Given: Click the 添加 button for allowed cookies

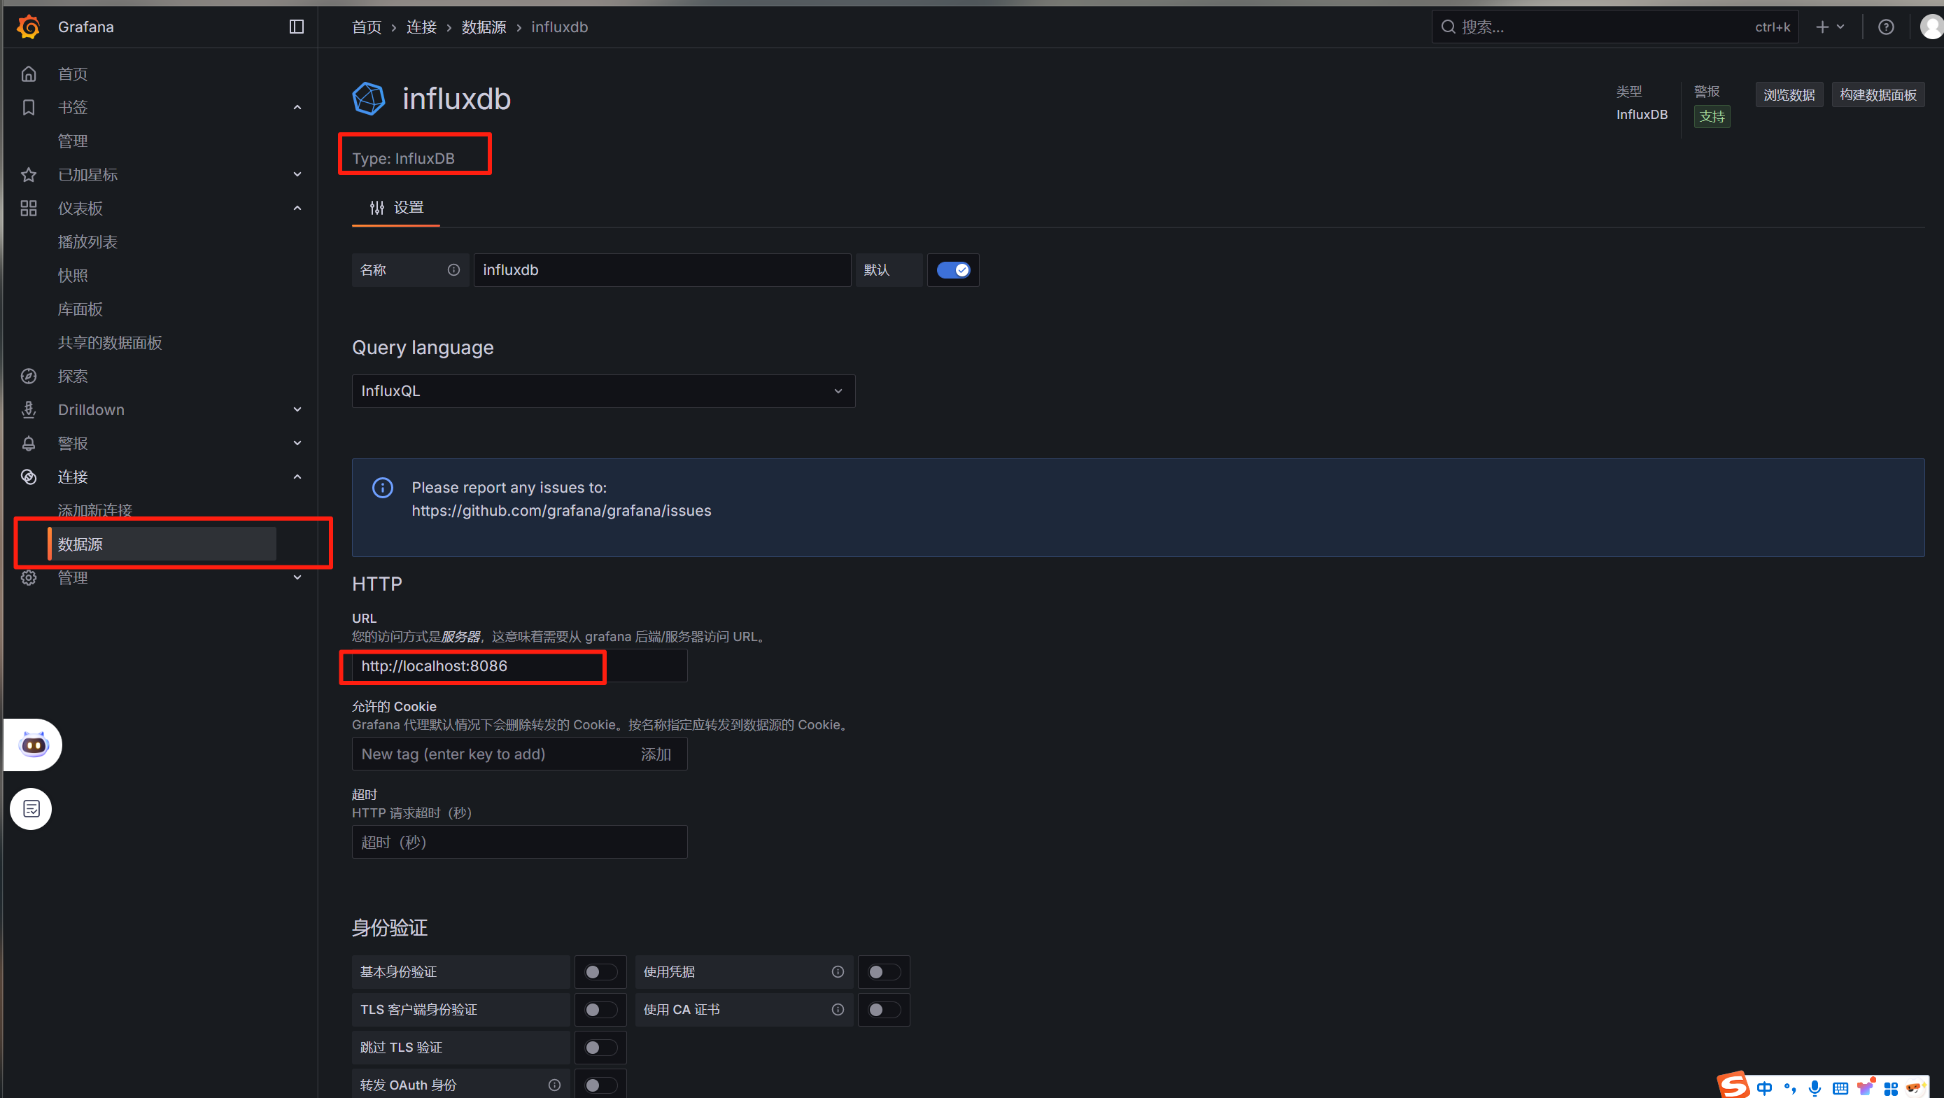Looking at the screenshot, I should (656, 754).
